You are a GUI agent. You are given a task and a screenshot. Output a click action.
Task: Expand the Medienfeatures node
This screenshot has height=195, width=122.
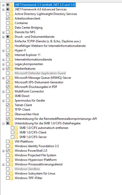[3, 69]
